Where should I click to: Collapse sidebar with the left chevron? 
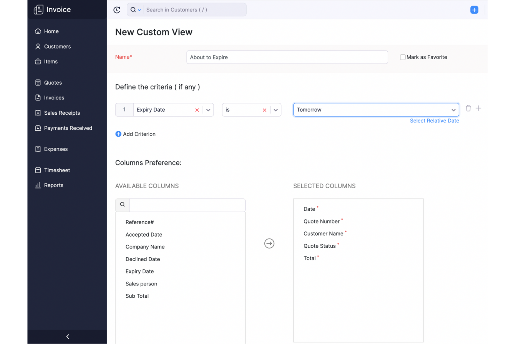point(68,336)
